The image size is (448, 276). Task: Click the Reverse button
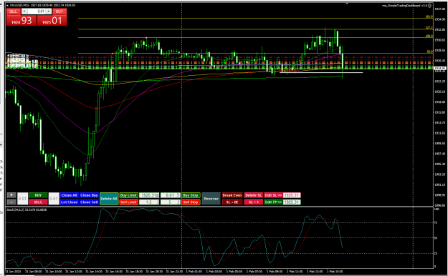coord(211,199)
